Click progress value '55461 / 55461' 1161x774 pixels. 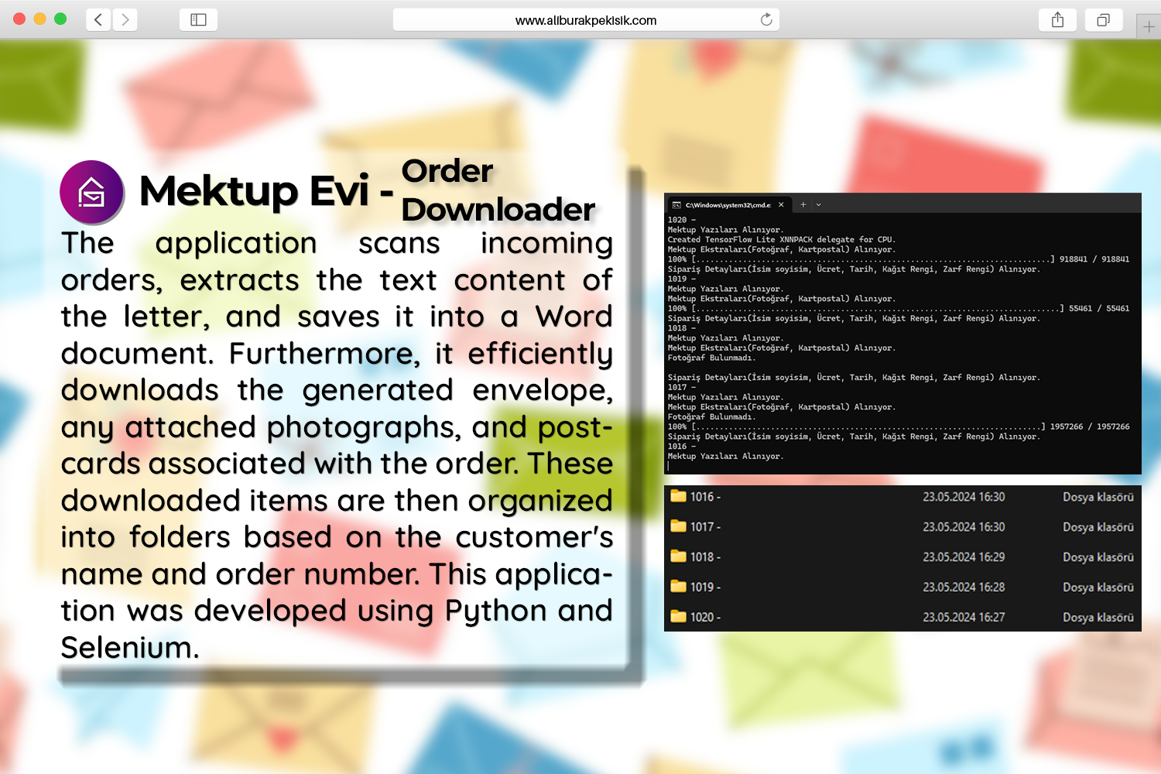pyautogui.click(x=1099, y=309)
